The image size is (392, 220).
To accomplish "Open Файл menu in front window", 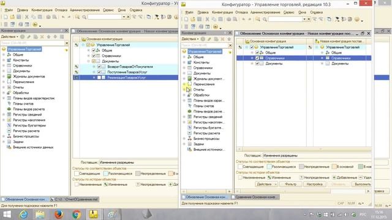I will 189,12.
